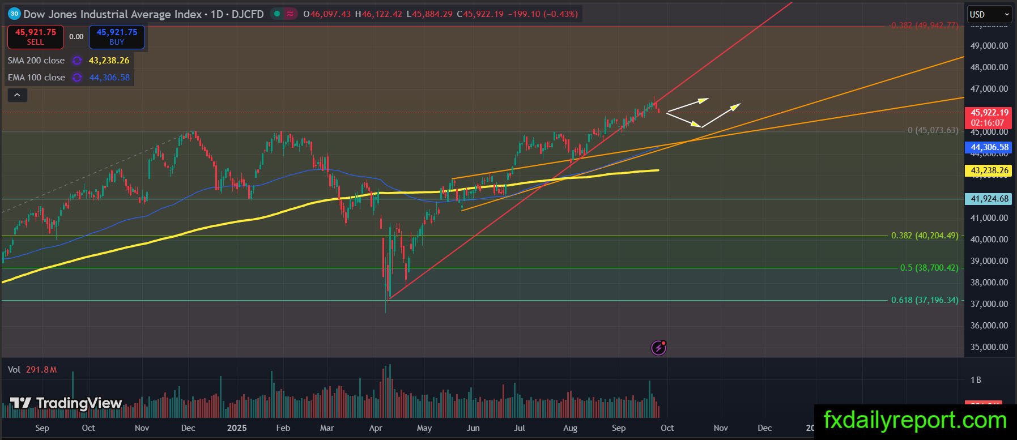This screenshot has height=440, width=1017.
Task: Click the Dow Jones Industrial Average Index title
Action: pyautogui.click(x=113, y=14)
